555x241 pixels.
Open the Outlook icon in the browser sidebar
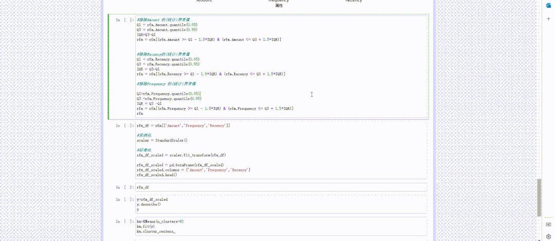(x=548, y=5)
